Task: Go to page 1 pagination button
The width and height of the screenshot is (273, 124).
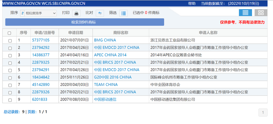Action: click(x=263, y=113)
